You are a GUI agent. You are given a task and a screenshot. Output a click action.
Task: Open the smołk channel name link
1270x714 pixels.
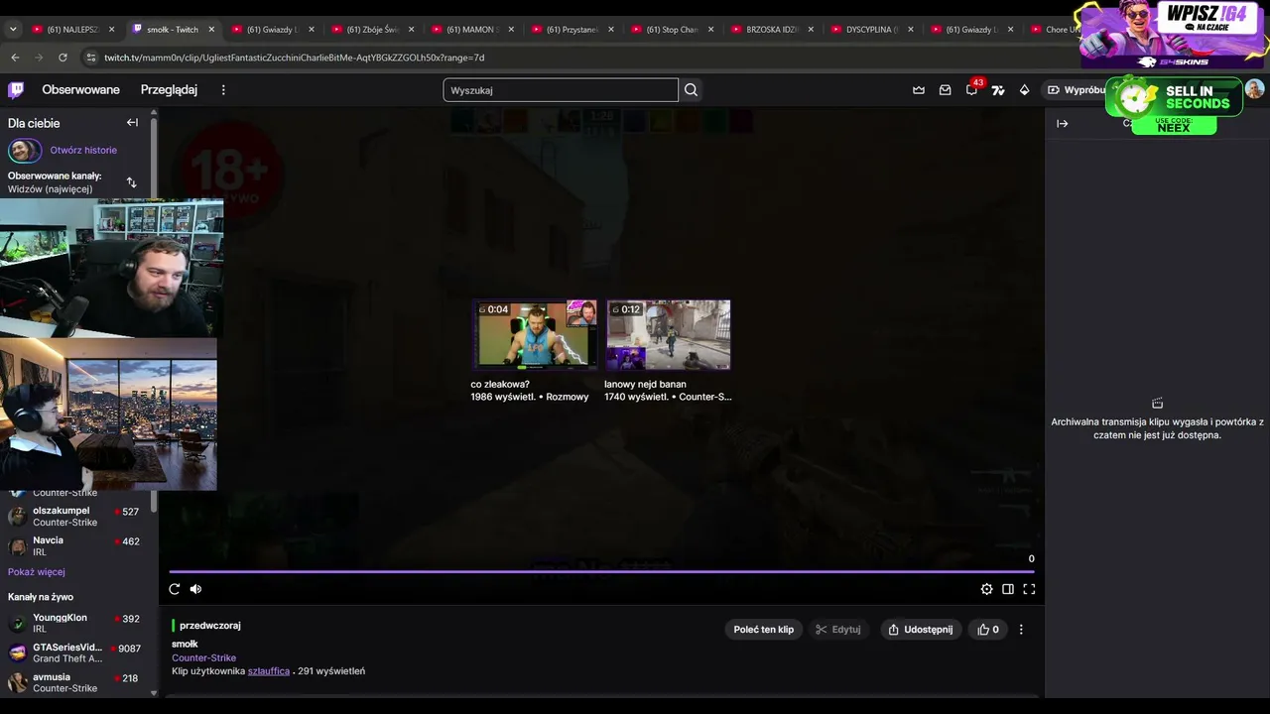coord(185,645)
